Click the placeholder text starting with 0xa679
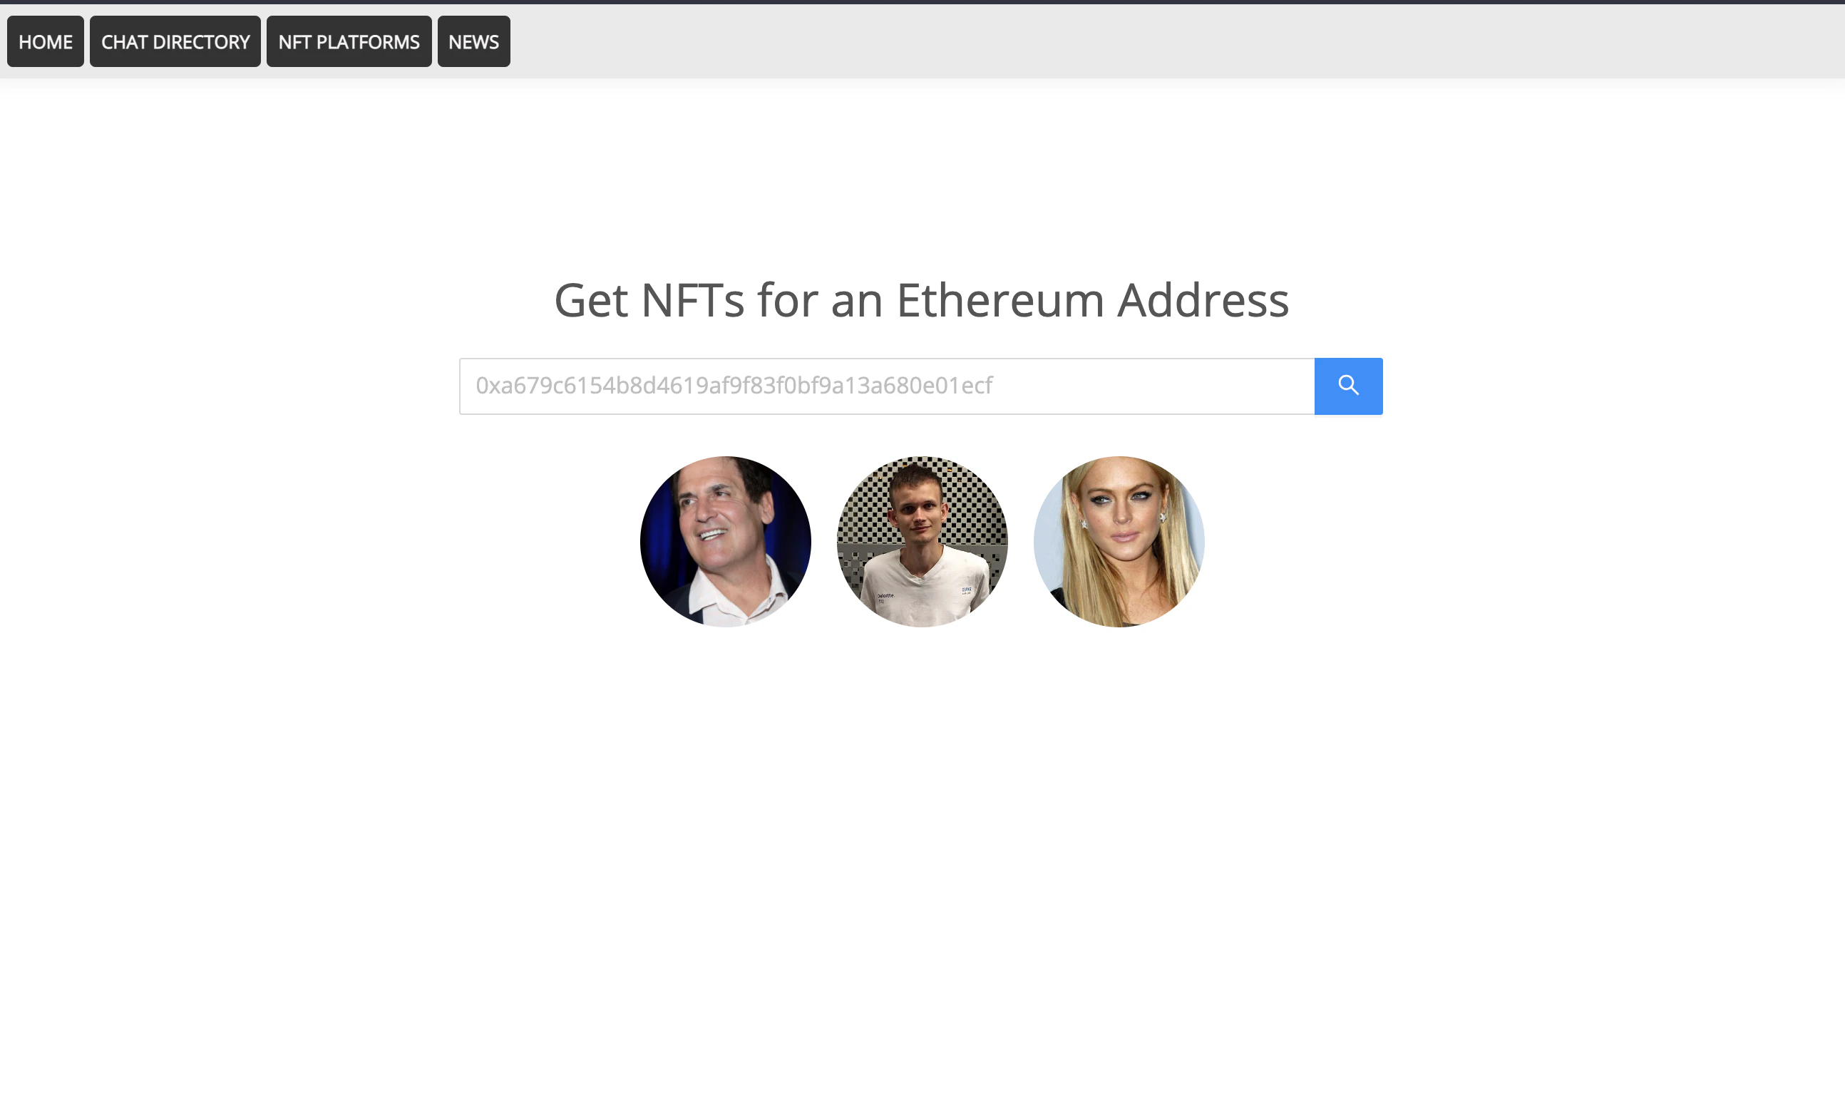The image size is (1845, 1095). pos(734,385)
